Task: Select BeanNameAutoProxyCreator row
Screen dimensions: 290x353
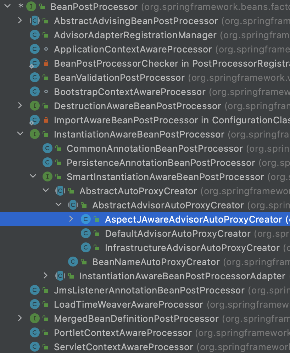Action: (x=145, y=262)
